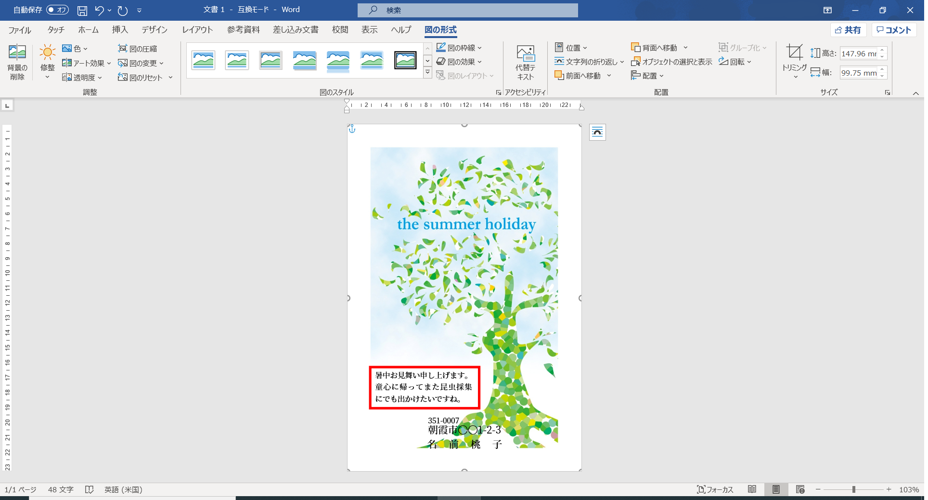Image resolution: width=928 pixels, height=500 pixels.
Task: Toggle 自動保存 autosave switch
Action: pos(57,10)
